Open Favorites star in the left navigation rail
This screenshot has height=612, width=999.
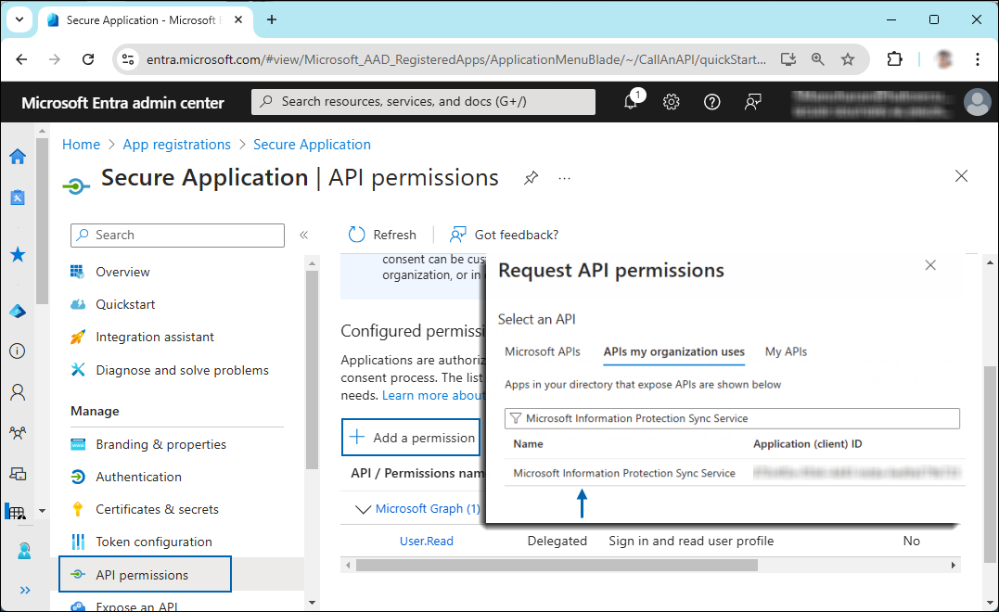coord(17,254)
